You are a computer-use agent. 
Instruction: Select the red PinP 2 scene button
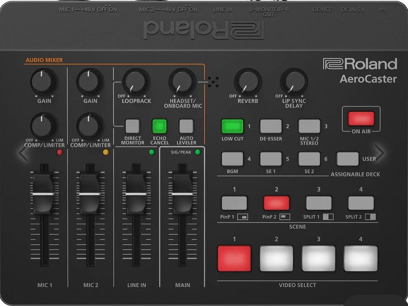(x=276, y=203)
